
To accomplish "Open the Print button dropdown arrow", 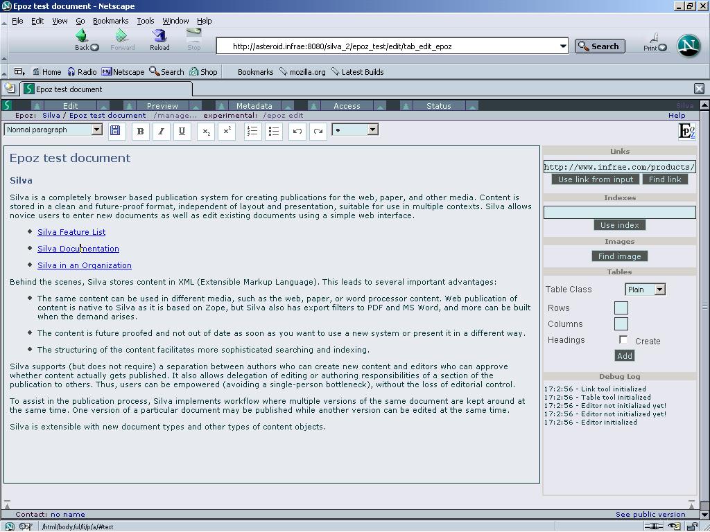I will (x=662, y=48).
